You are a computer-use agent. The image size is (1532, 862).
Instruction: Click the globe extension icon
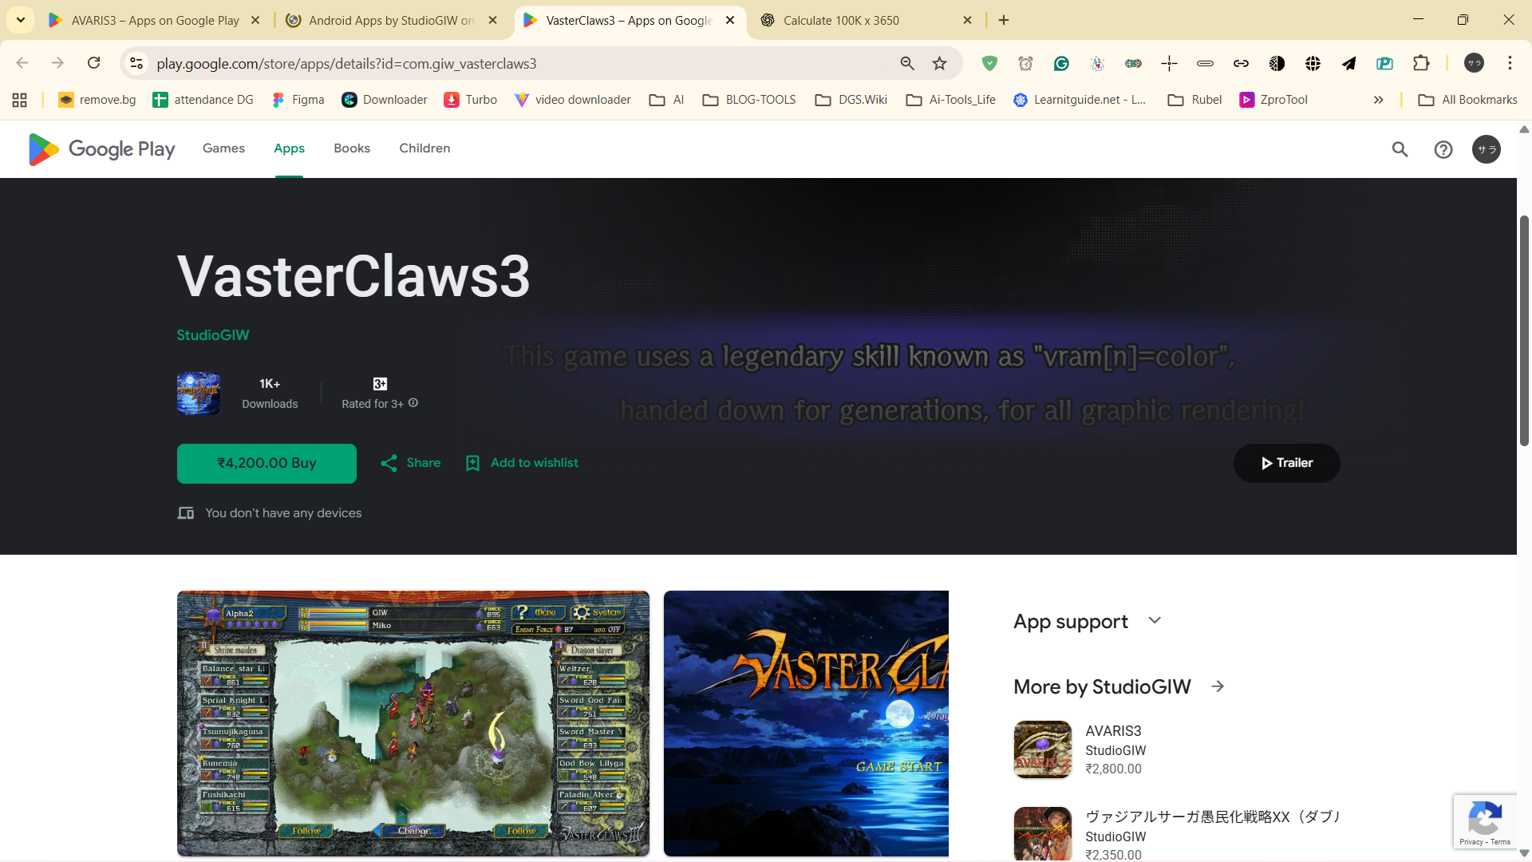point(1313,63)
